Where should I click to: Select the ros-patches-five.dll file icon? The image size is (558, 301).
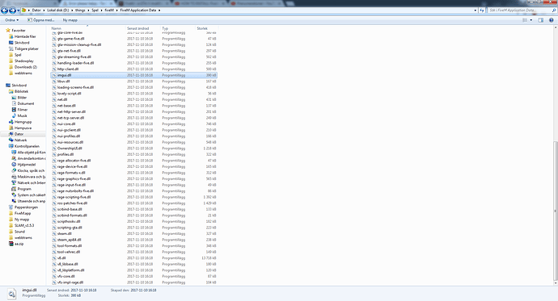pos(54,203)
